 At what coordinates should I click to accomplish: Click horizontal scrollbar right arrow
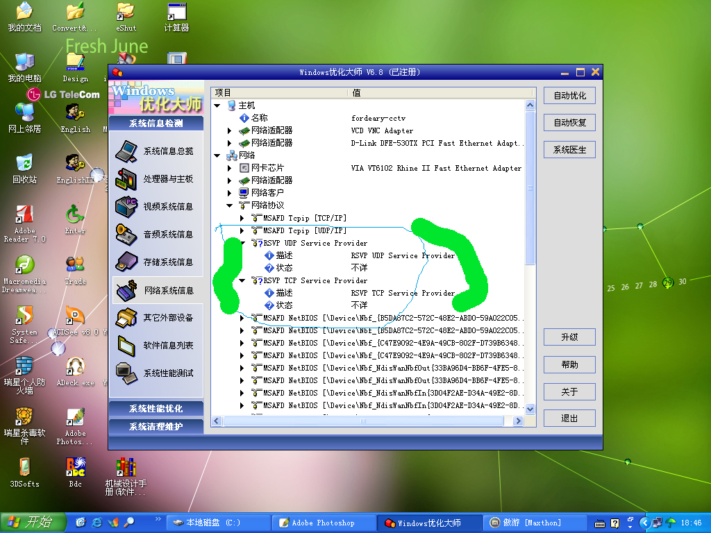tap(518, 421)
